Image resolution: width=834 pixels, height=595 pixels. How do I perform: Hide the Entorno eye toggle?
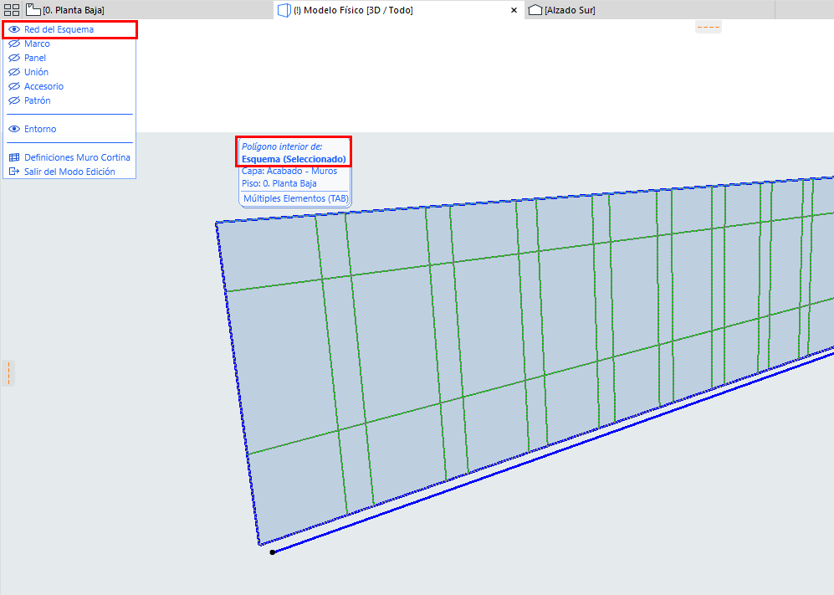click(14, 129)
